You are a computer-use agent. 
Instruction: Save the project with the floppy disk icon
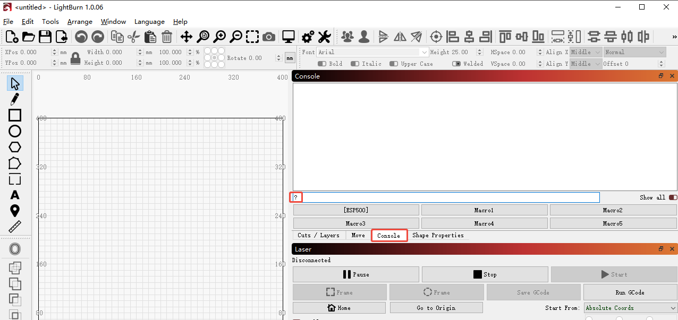point(45,37)
